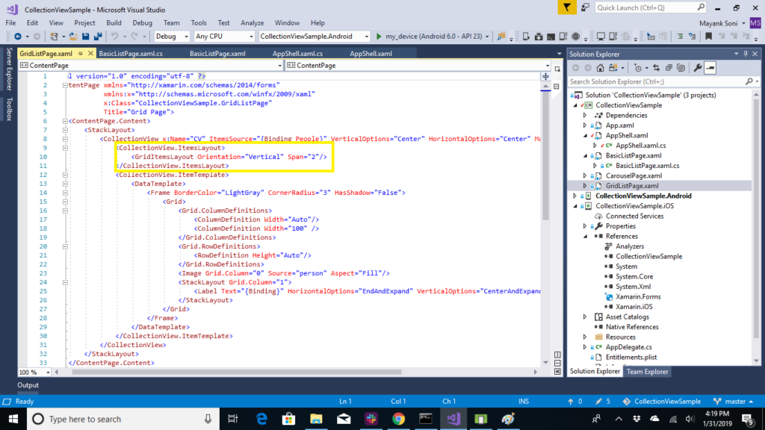Open the Tools menu

(199, 23)
